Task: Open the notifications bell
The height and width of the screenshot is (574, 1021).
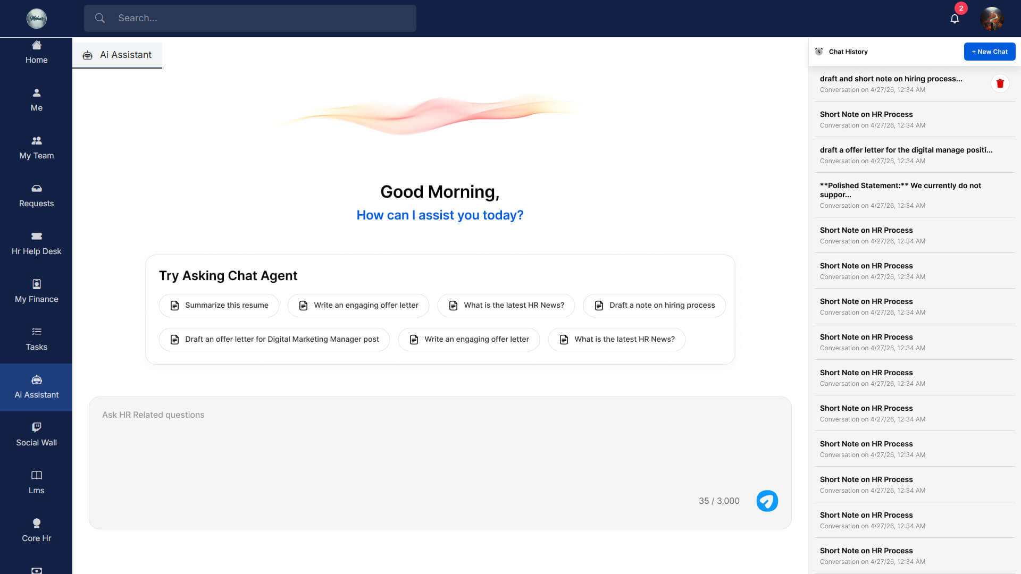Action: [955, 19]
